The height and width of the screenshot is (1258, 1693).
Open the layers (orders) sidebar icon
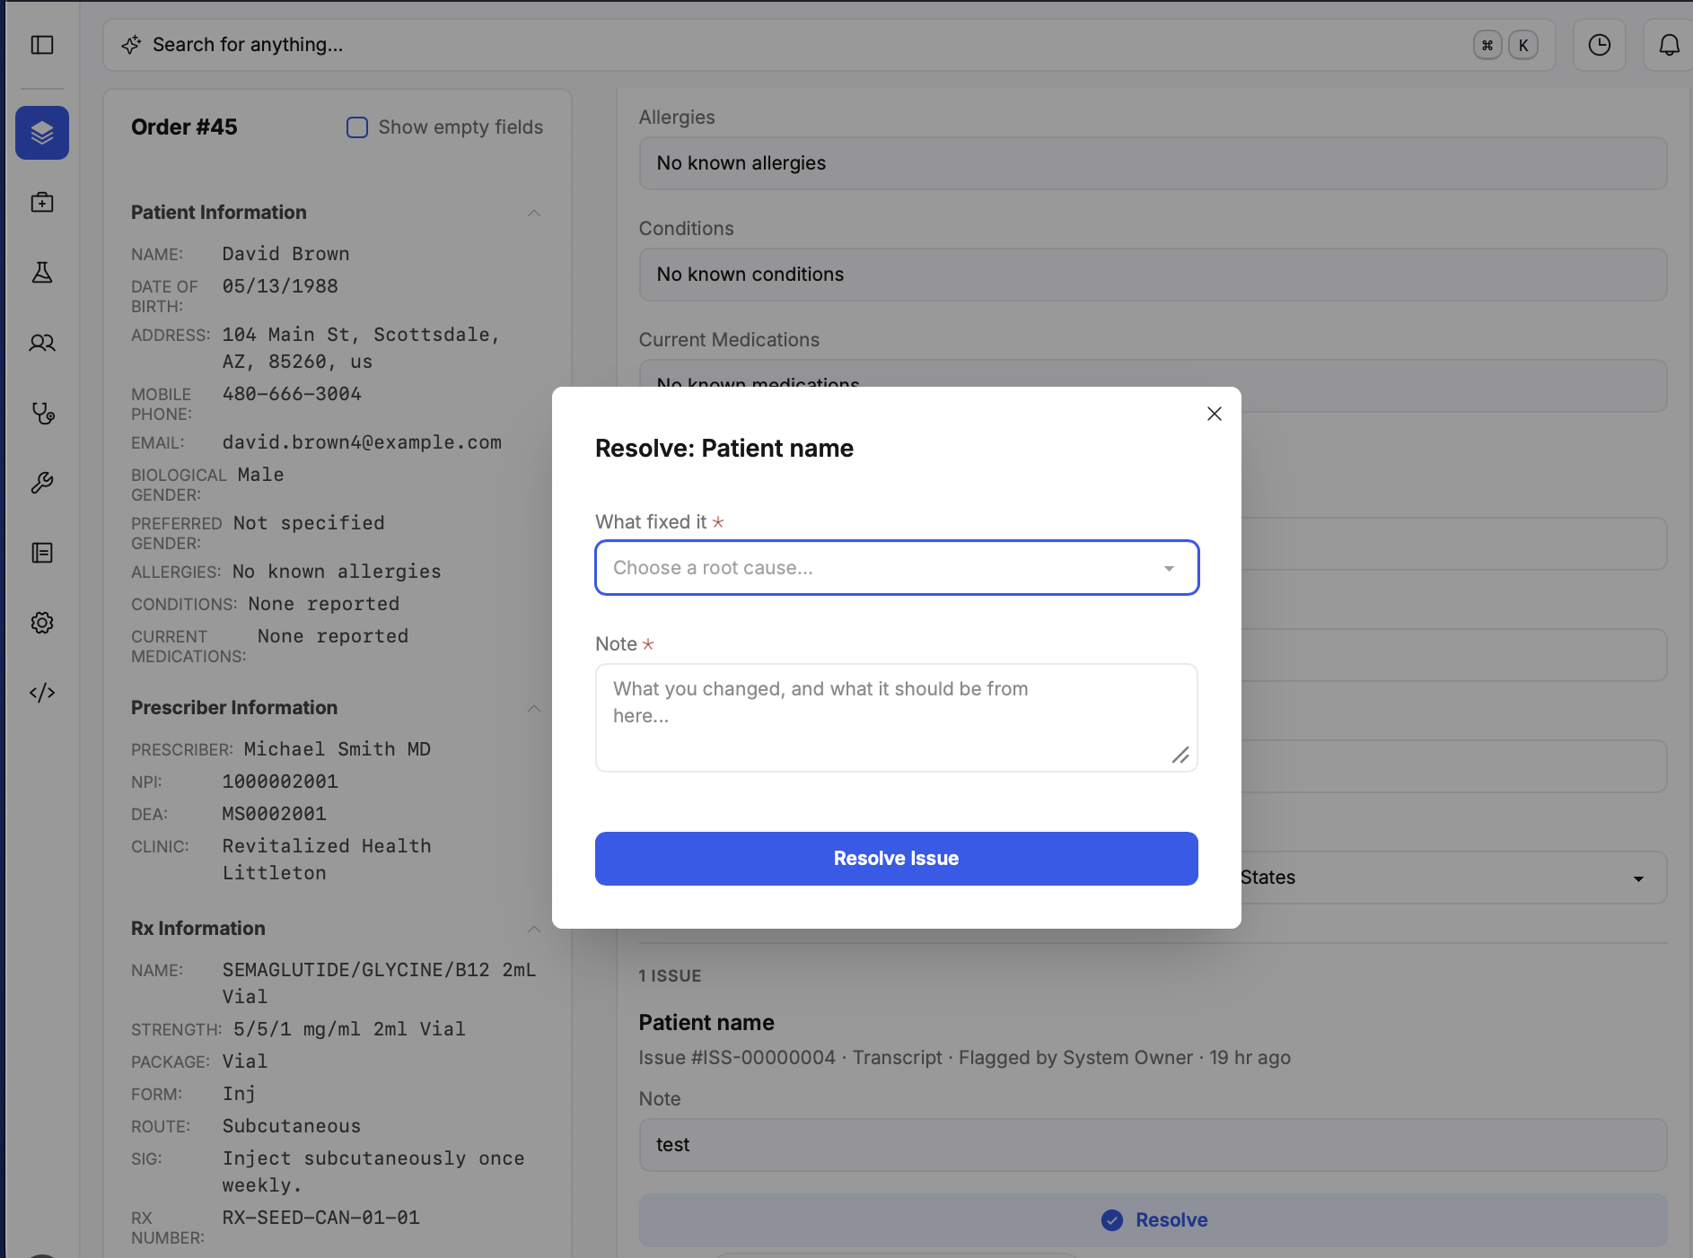tap(42, 133)
